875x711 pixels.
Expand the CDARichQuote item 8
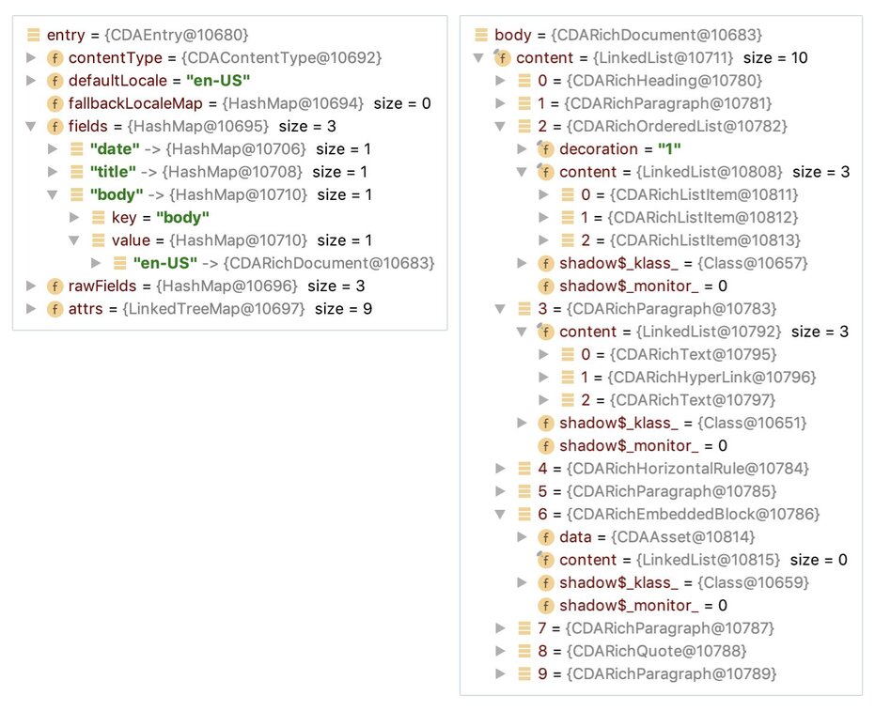[x=500, y=651]
